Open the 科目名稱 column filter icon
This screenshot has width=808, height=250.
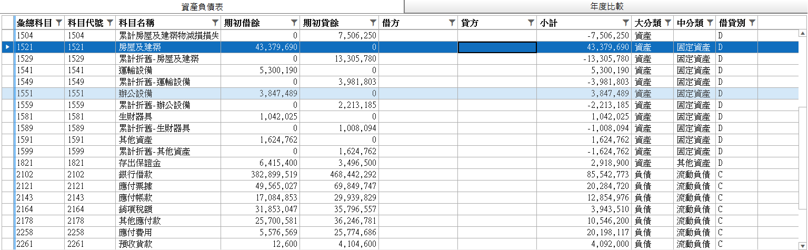pos(215,23)
